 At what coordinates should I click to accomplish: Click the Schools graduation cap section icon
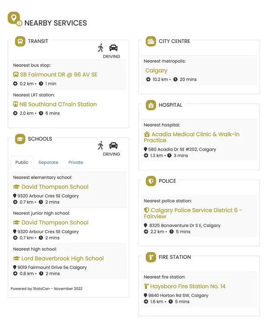(20, 139)
